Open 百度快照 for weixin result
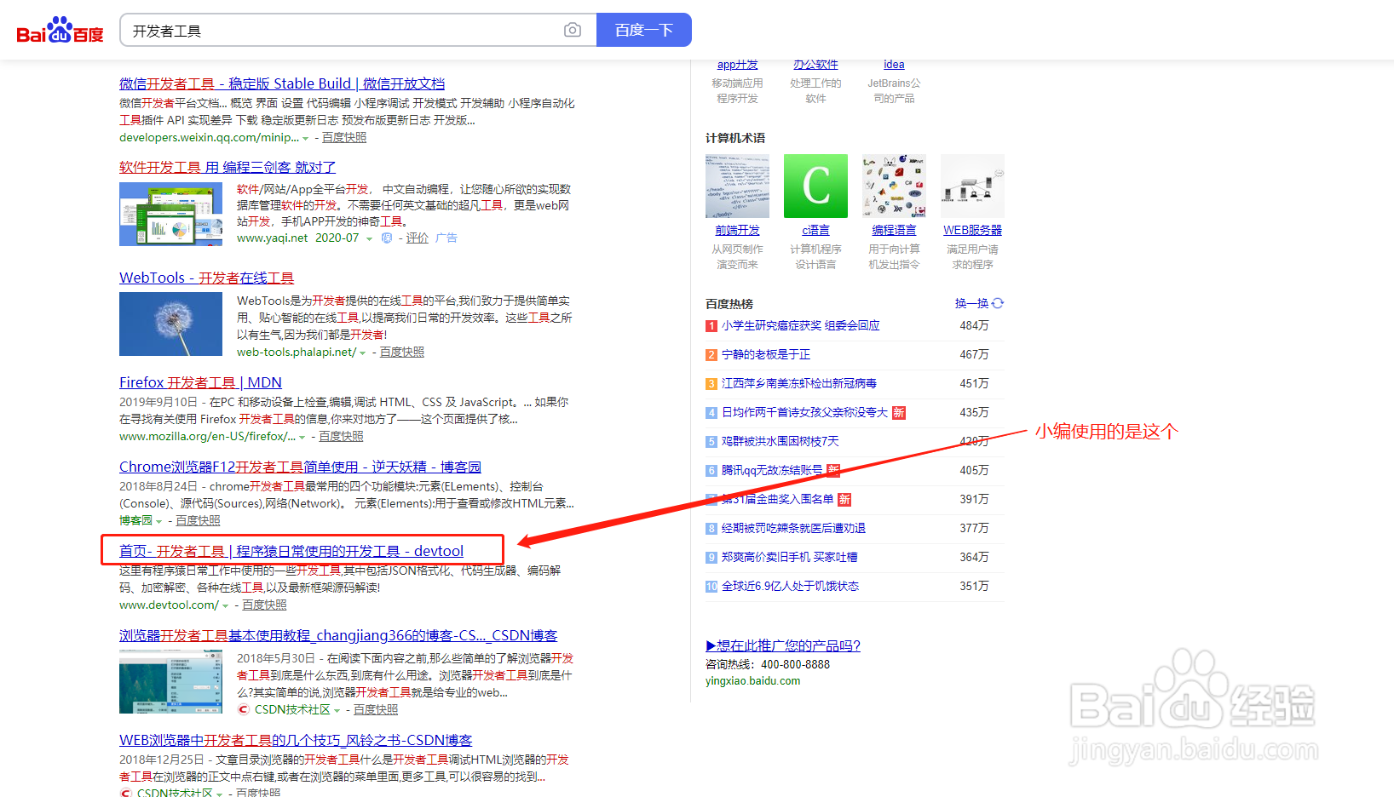Image resolution: width=1394 pixels, height=797 pixels. [x=344, y=137]
